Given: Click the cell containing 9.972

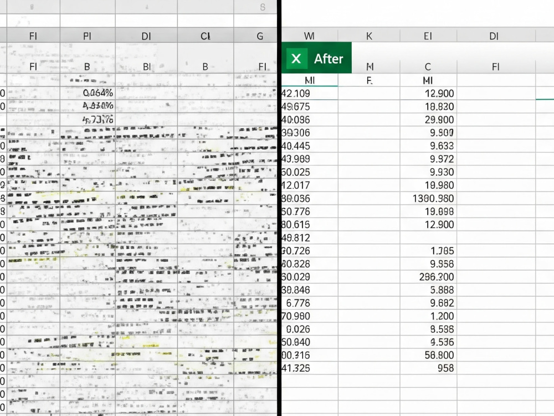Looking at the screenshot, I should tap(428, 159).
